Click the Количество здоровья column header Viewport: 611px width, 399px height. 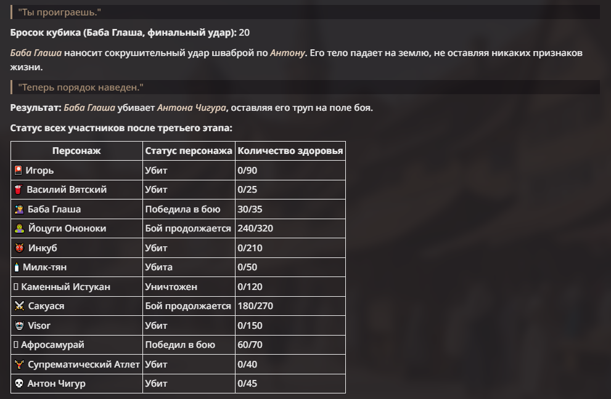click(290, 151)
